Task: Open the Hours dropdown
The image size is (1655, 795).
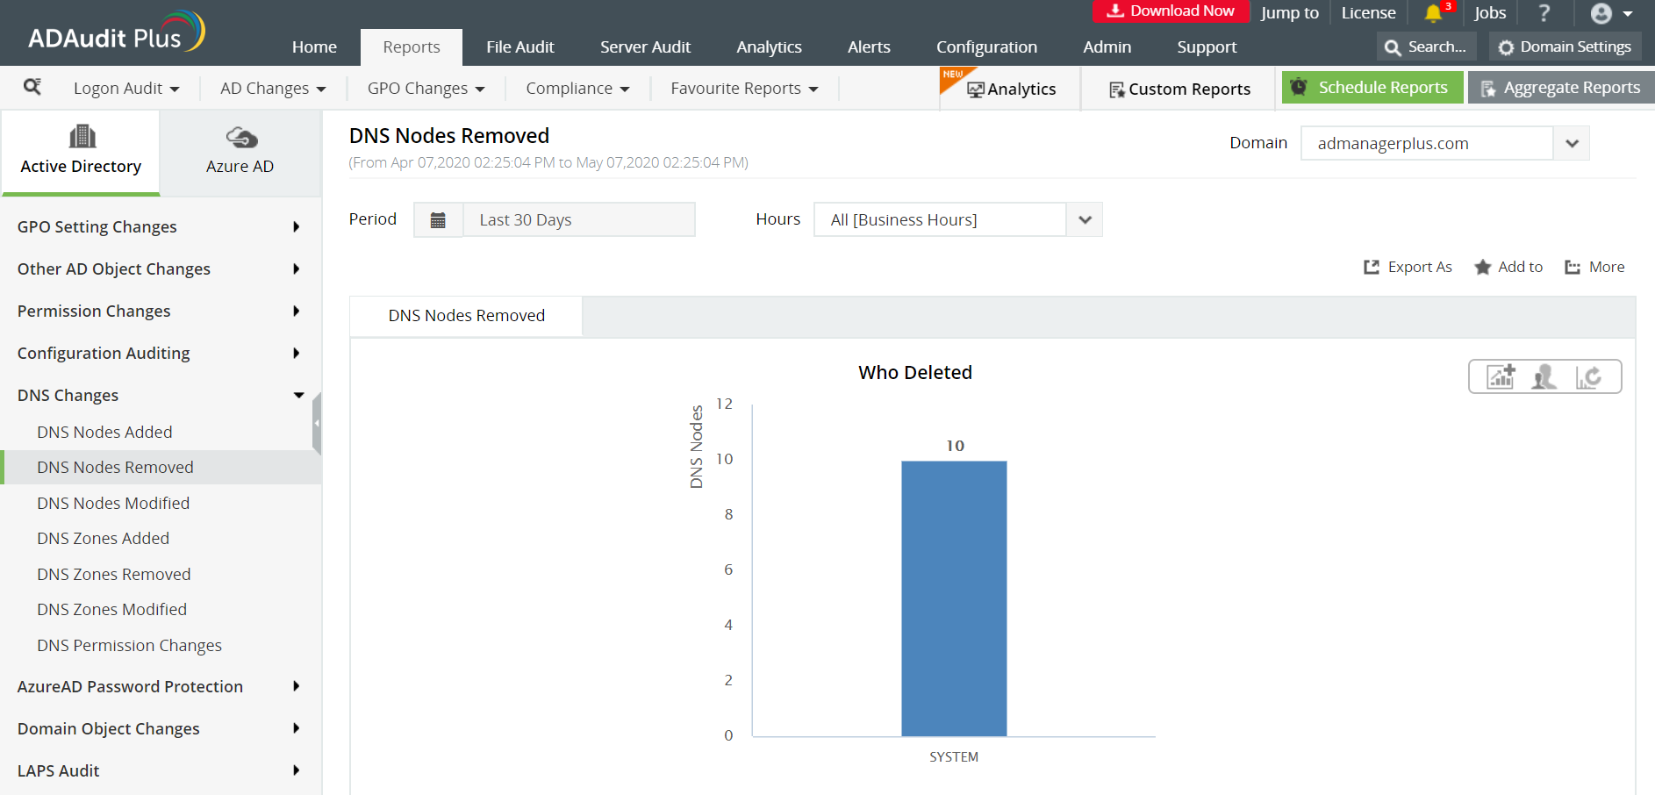Action: pos(1085,219)
